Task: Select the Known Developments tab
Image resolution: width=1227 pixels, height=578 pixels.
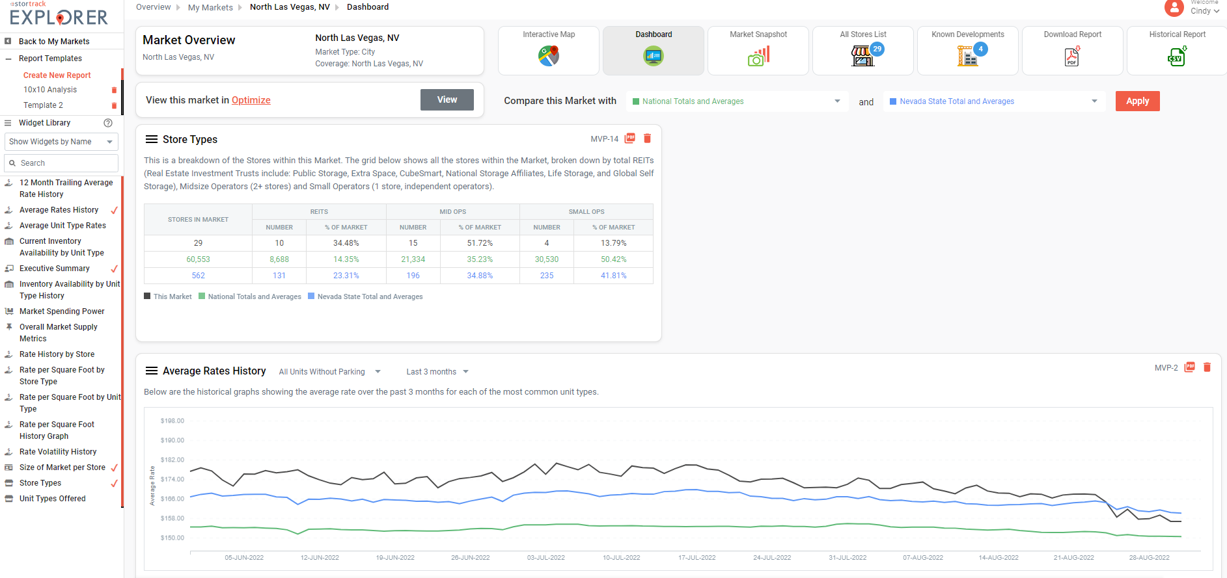Action: [968, 51]
